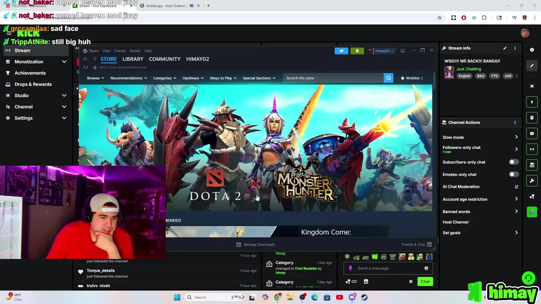Toggle Emotes-only chat switch
This screenshot has height=304, width=541.
(514, 174)
